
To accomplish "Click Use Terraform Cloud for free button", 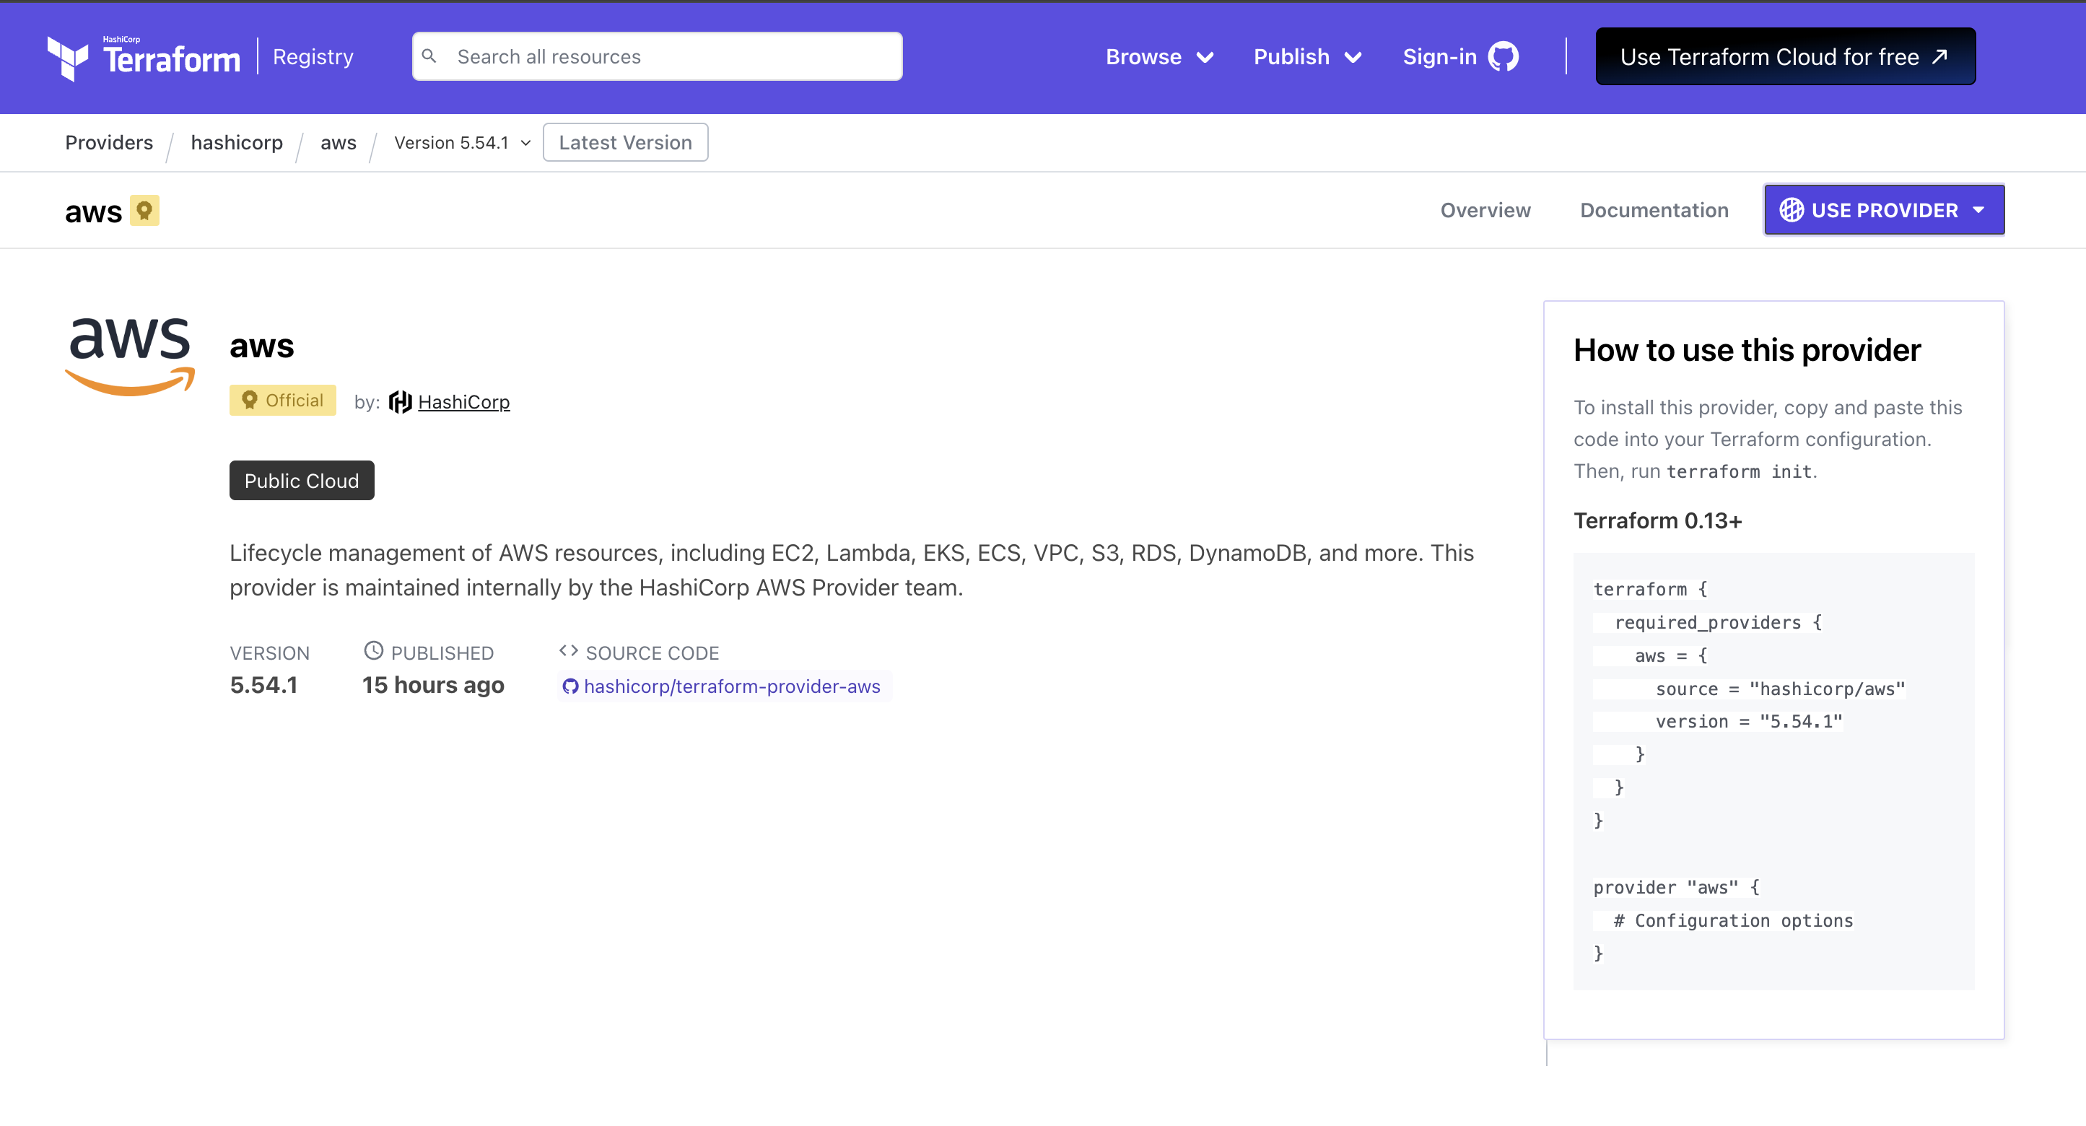I will (1785, 57).
